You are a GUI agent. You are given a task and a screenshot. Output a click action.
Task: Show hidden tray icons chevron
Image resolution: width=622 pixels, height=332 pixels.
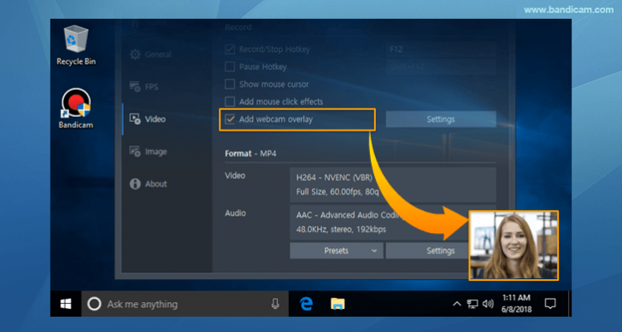click(x=457, y=304)
